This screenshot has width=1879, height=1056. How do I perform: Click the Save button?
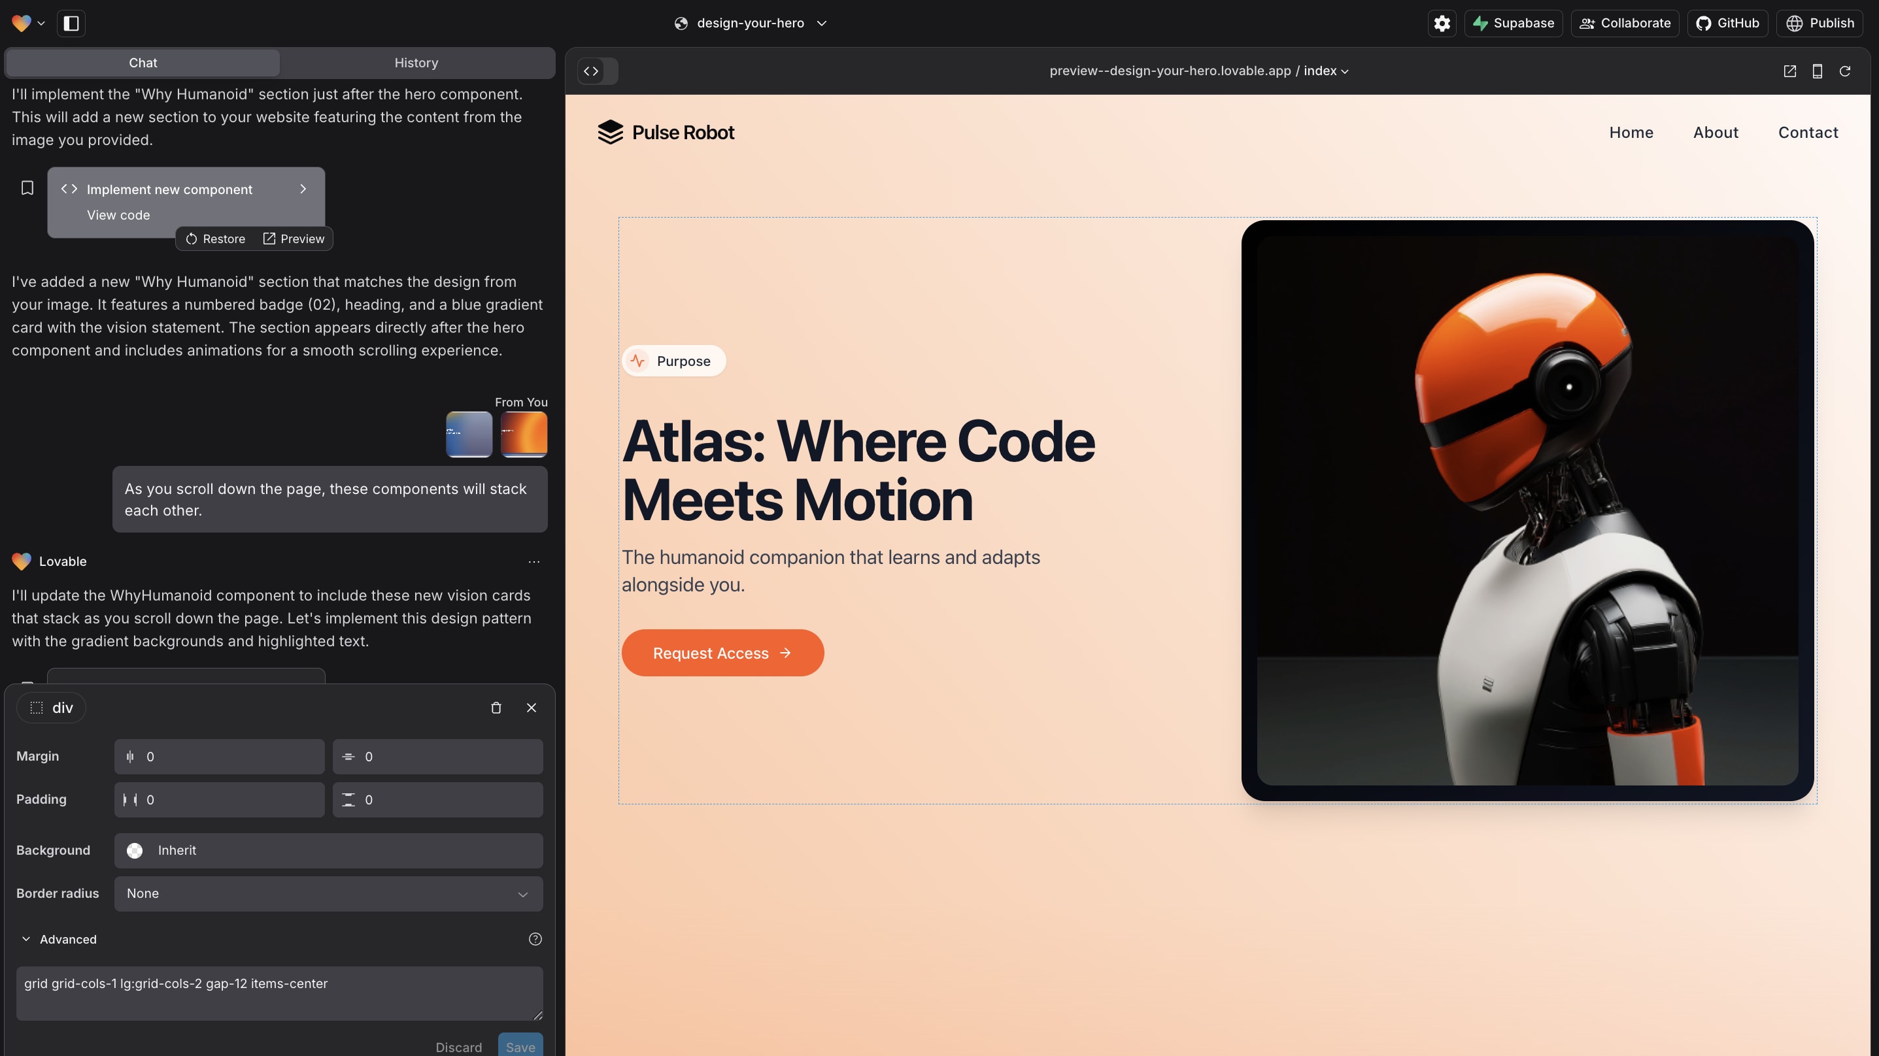pos(520,1046)
